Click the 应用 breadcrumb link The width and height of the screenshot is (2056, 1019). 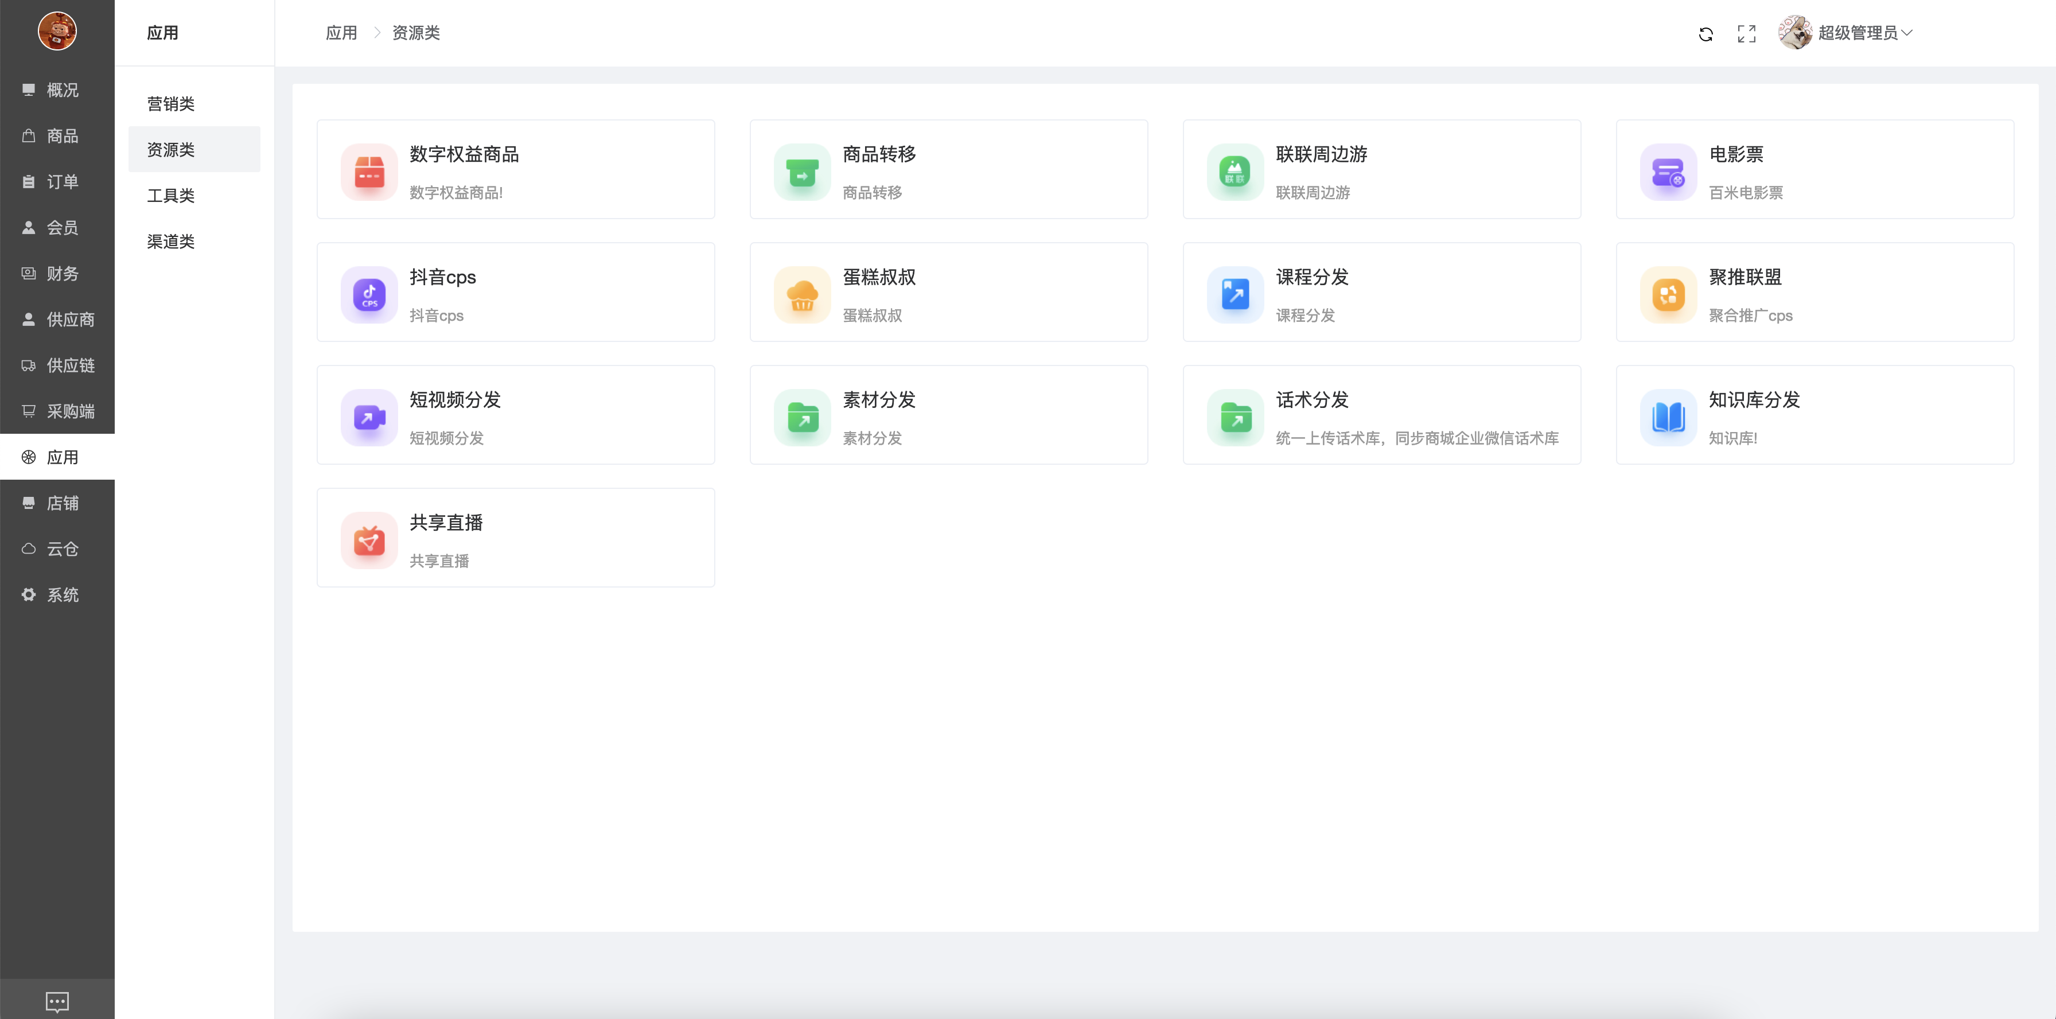(341, 33)
